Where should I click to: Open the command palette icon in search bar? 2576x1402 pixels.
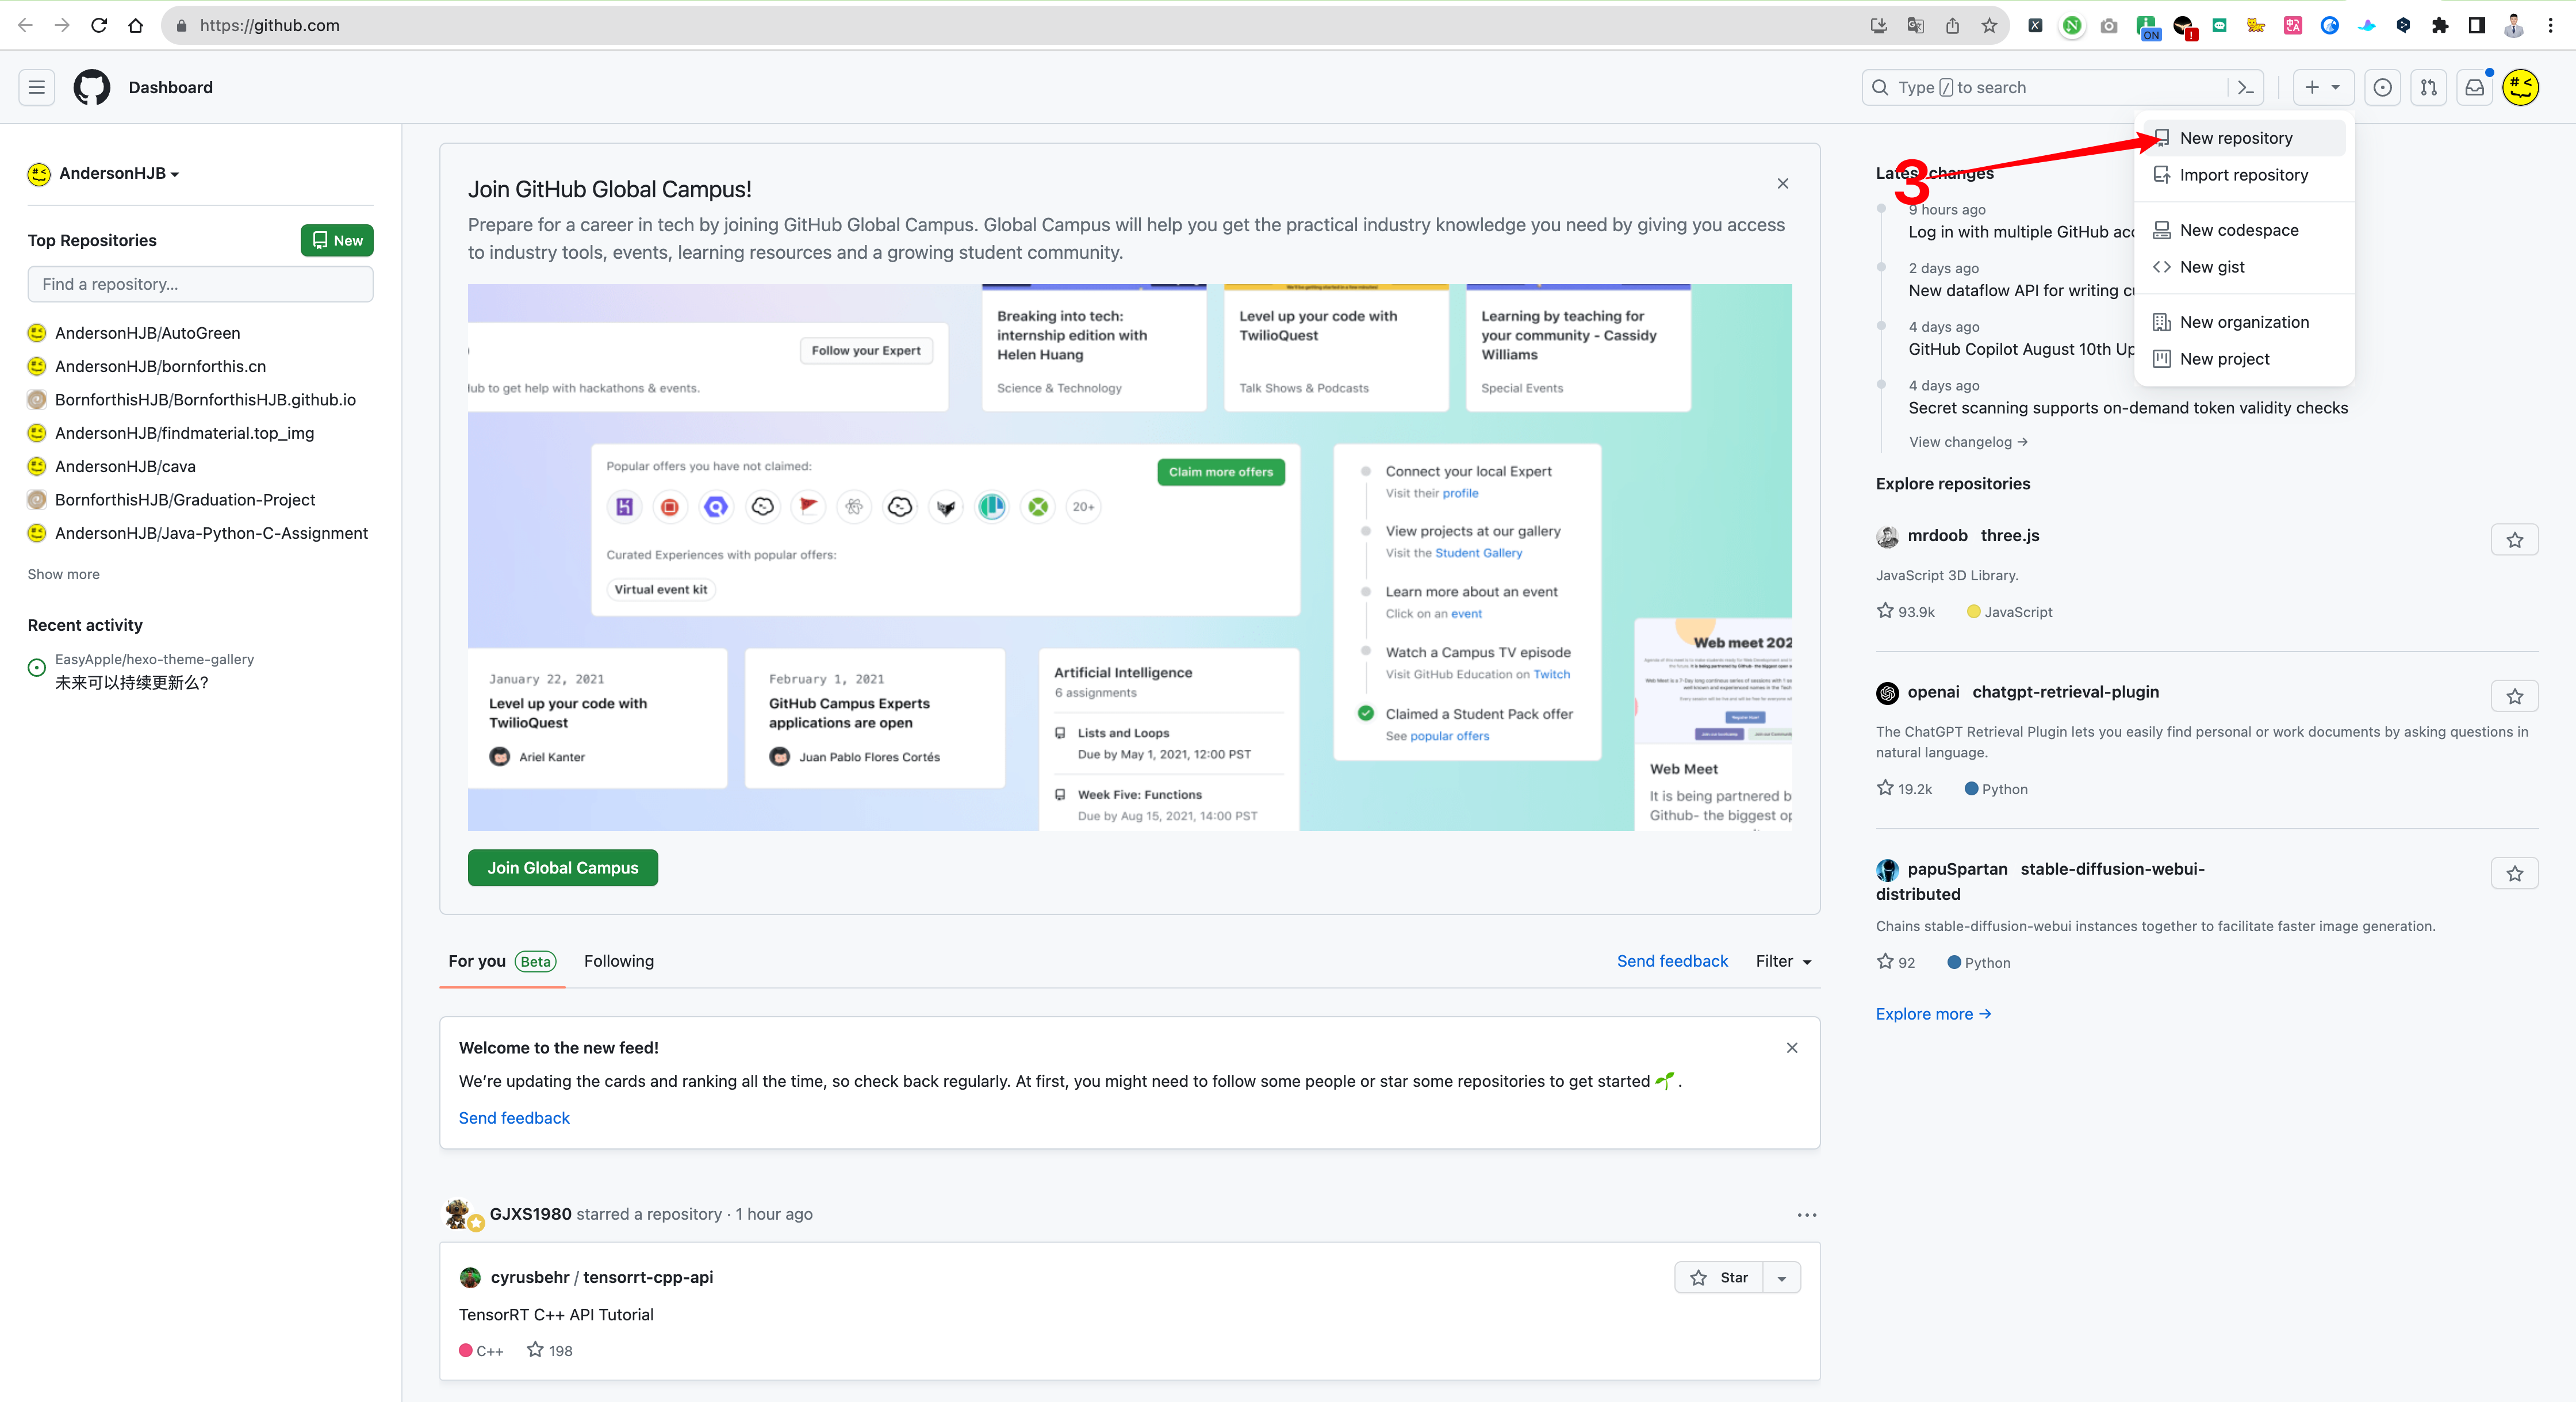[x=2245, y=88]
